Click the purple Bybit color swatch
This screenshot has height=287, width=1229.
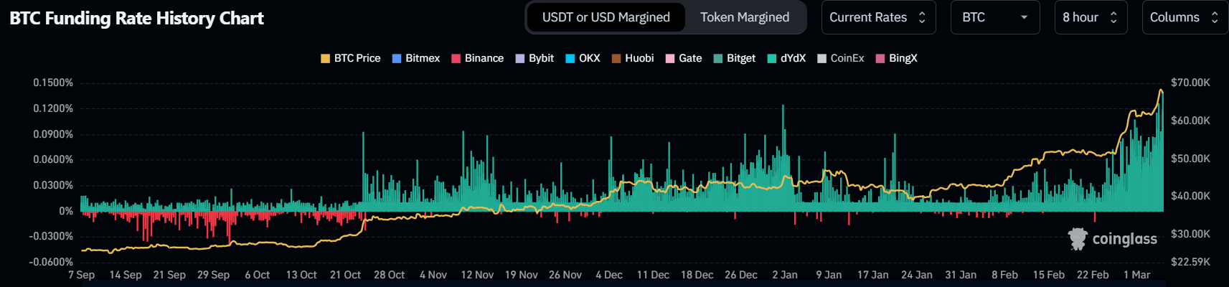(520, 58)
